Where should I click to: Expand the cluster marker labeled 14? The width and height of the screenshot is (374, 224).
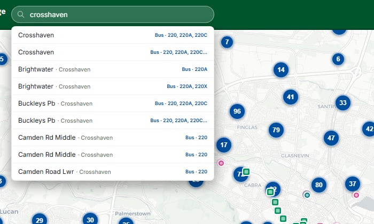[x=281, y=70]
